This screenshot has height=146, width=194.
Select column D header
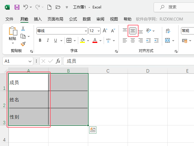(148, 71)
